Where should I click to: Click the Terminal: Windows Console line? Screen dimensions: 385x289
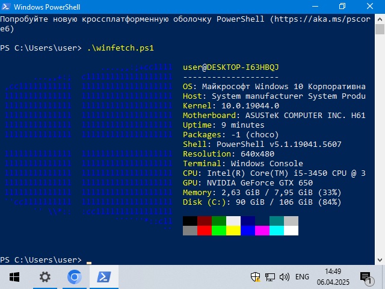243,164
